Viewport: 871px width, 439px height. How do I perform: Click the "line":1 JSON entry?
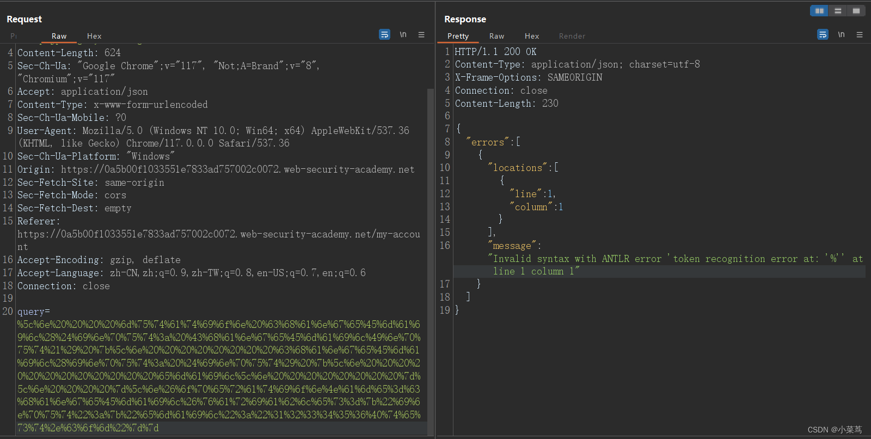click(532, 194)
